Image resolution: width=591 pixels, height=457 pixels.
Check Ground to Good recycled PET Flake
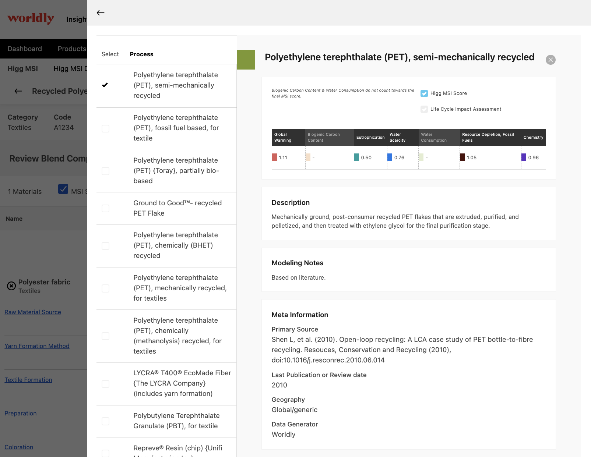tap(105, 208)
